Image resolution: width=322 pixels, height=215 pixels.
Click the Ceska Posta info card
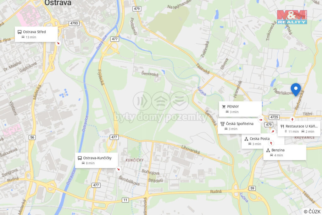263,141
